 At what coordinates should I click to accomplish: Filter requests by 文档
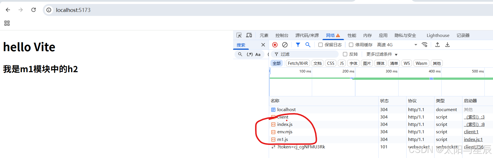318,63
